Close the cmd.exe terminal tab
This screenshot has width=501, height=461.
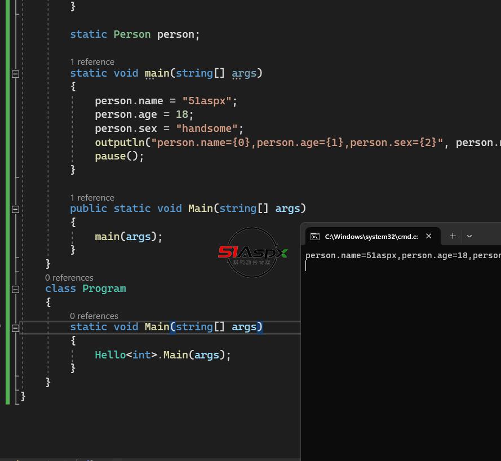pos(428,236)
